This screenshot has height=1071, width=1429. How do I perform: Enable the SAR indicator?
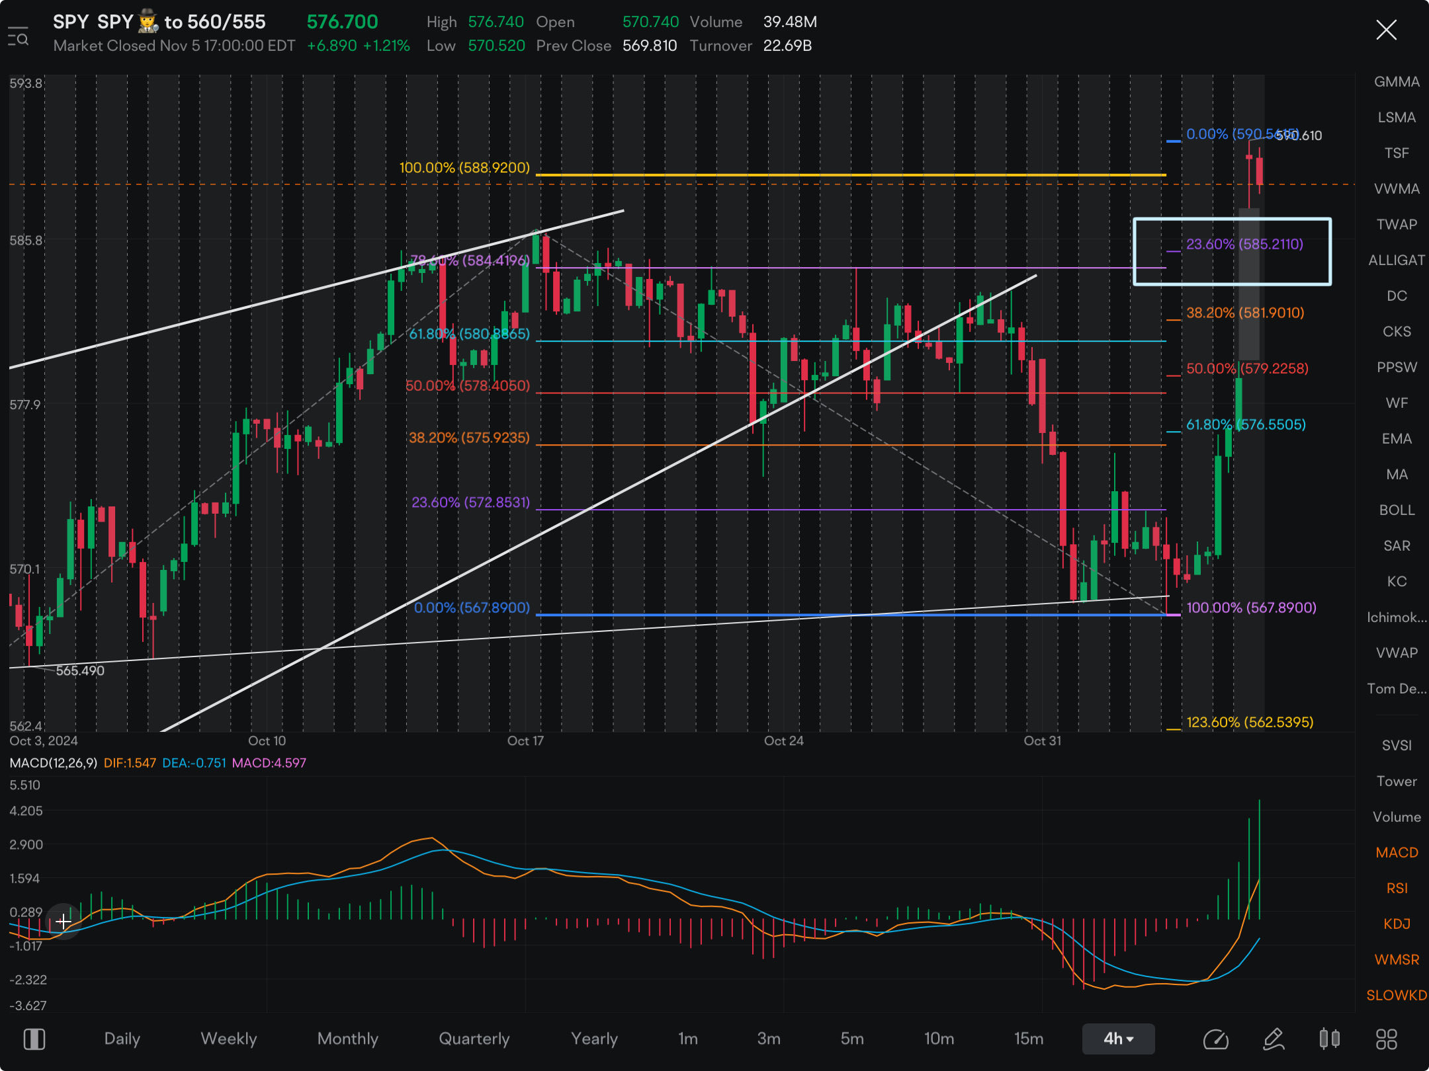pos(1397,546)
